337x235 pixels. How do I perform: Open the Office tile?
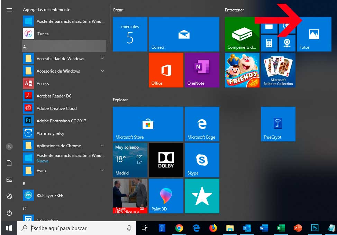point(166,70)
